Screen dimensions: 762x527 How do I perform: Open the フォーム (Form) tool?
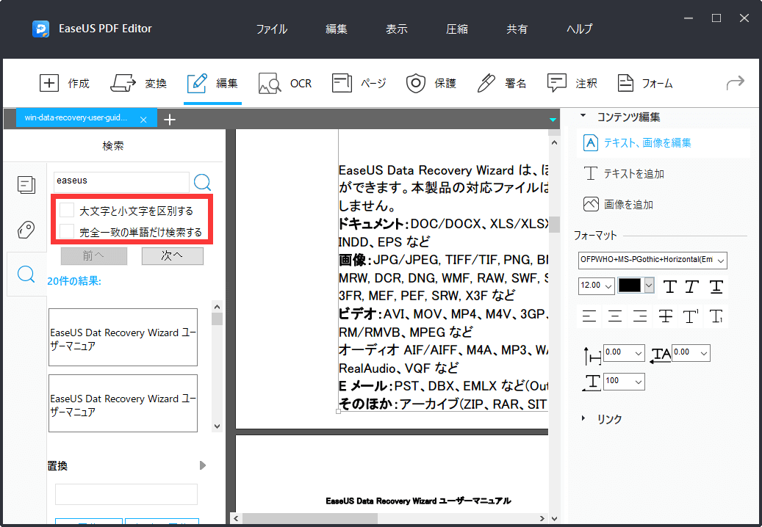645,83
